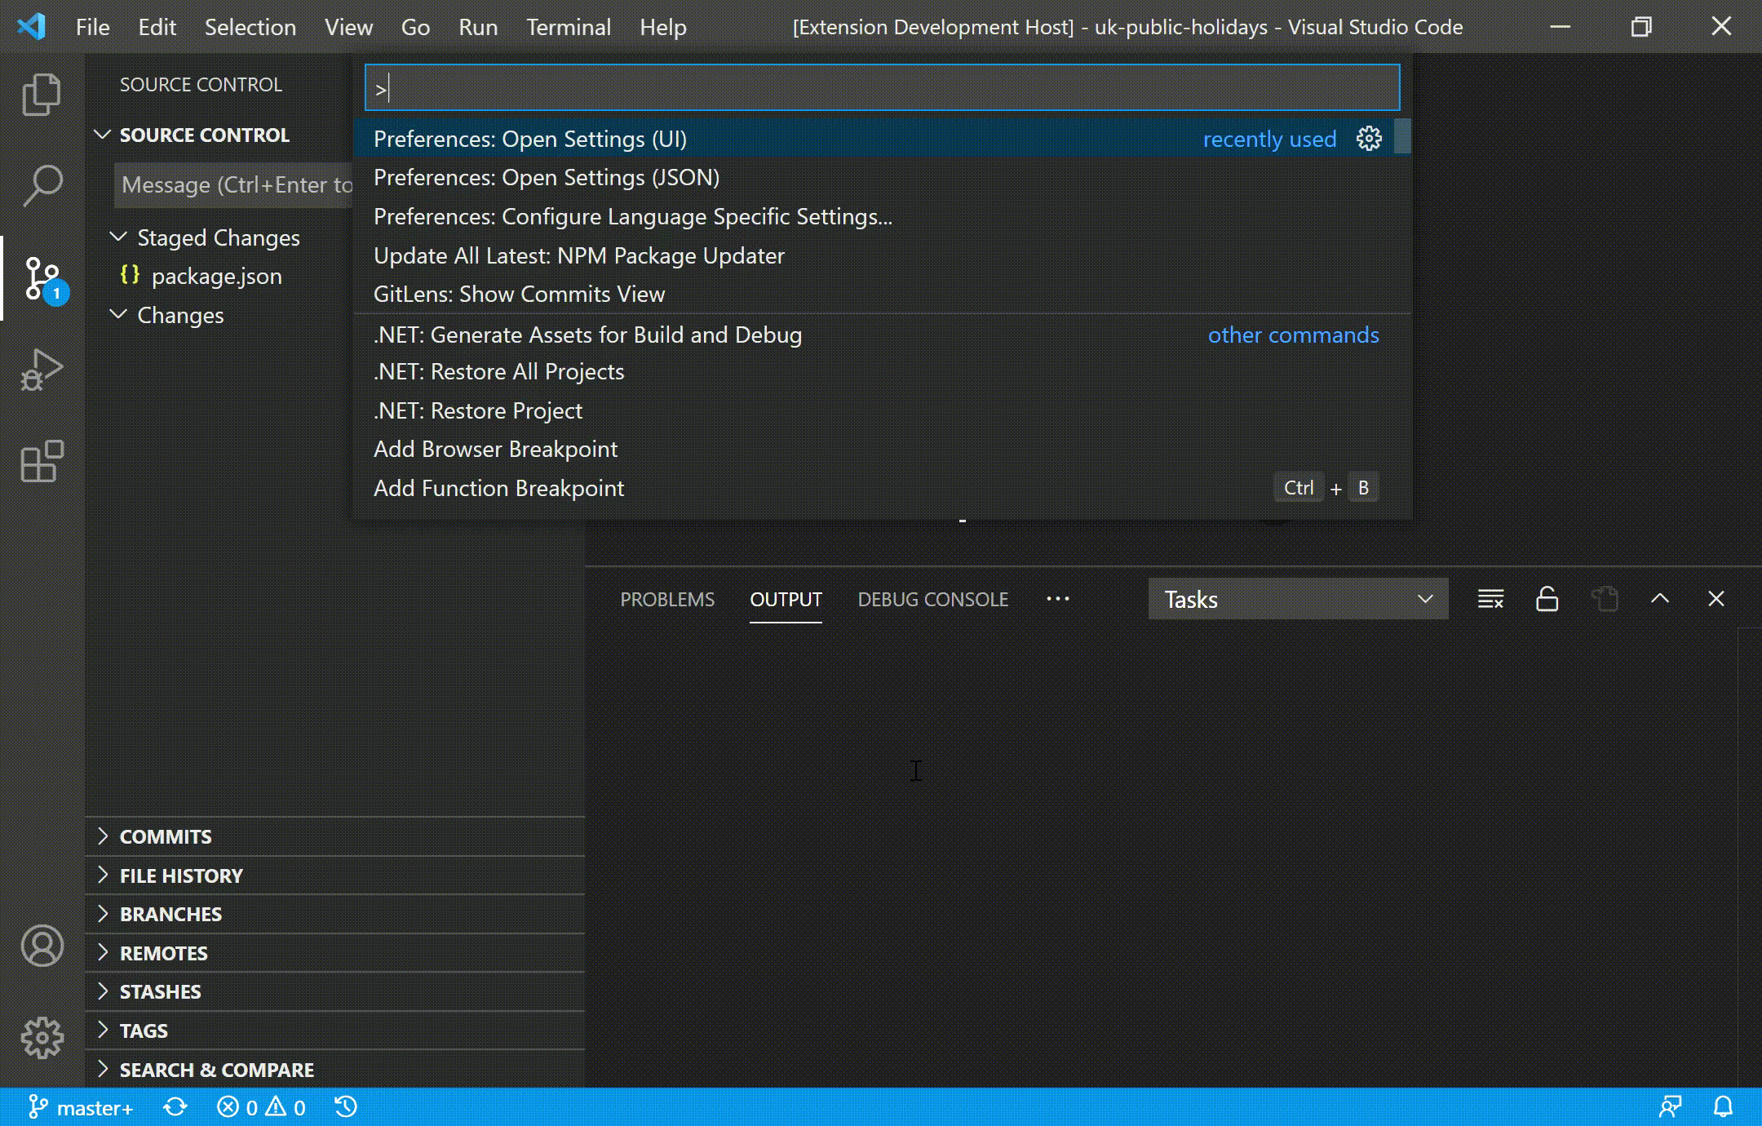The image size is (1762, 1126).
Task: Open notifications bell in status bar
Action: [x=1723, y=1107]
